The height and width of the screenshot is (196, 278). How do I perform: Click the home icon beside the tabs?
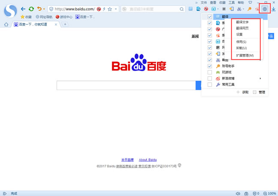[x=6, y=24]
